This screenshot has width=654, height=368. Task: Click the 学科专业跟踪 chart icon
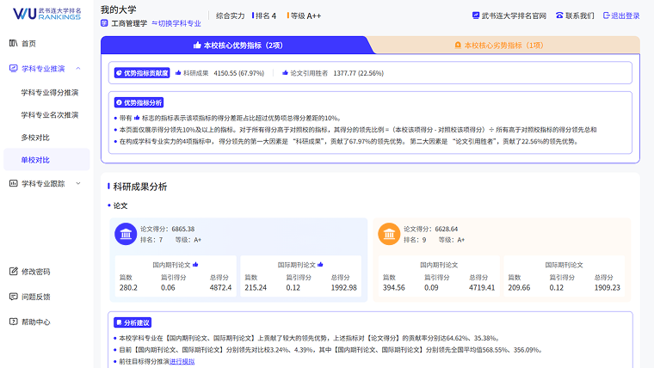14,183
